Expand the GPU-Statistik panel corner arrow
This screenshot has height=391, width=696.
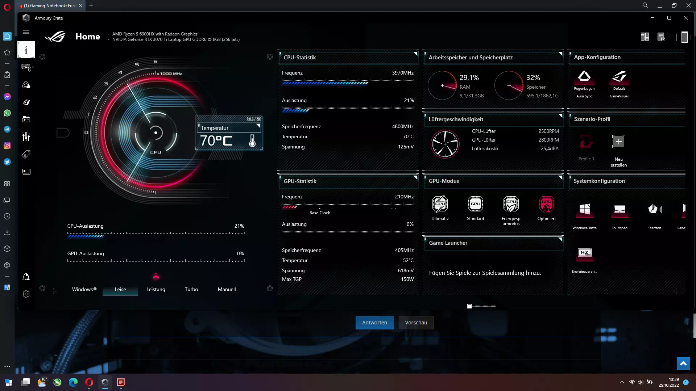[x=415, y=177]
